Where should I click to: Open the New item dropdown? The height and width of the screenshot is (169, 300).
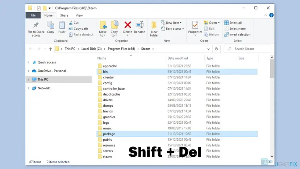[171, 22]
